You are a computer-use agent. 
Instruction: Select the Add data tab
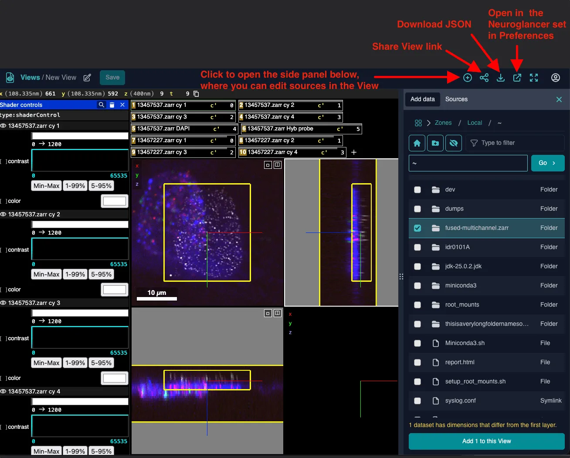(x=423, y=99)
